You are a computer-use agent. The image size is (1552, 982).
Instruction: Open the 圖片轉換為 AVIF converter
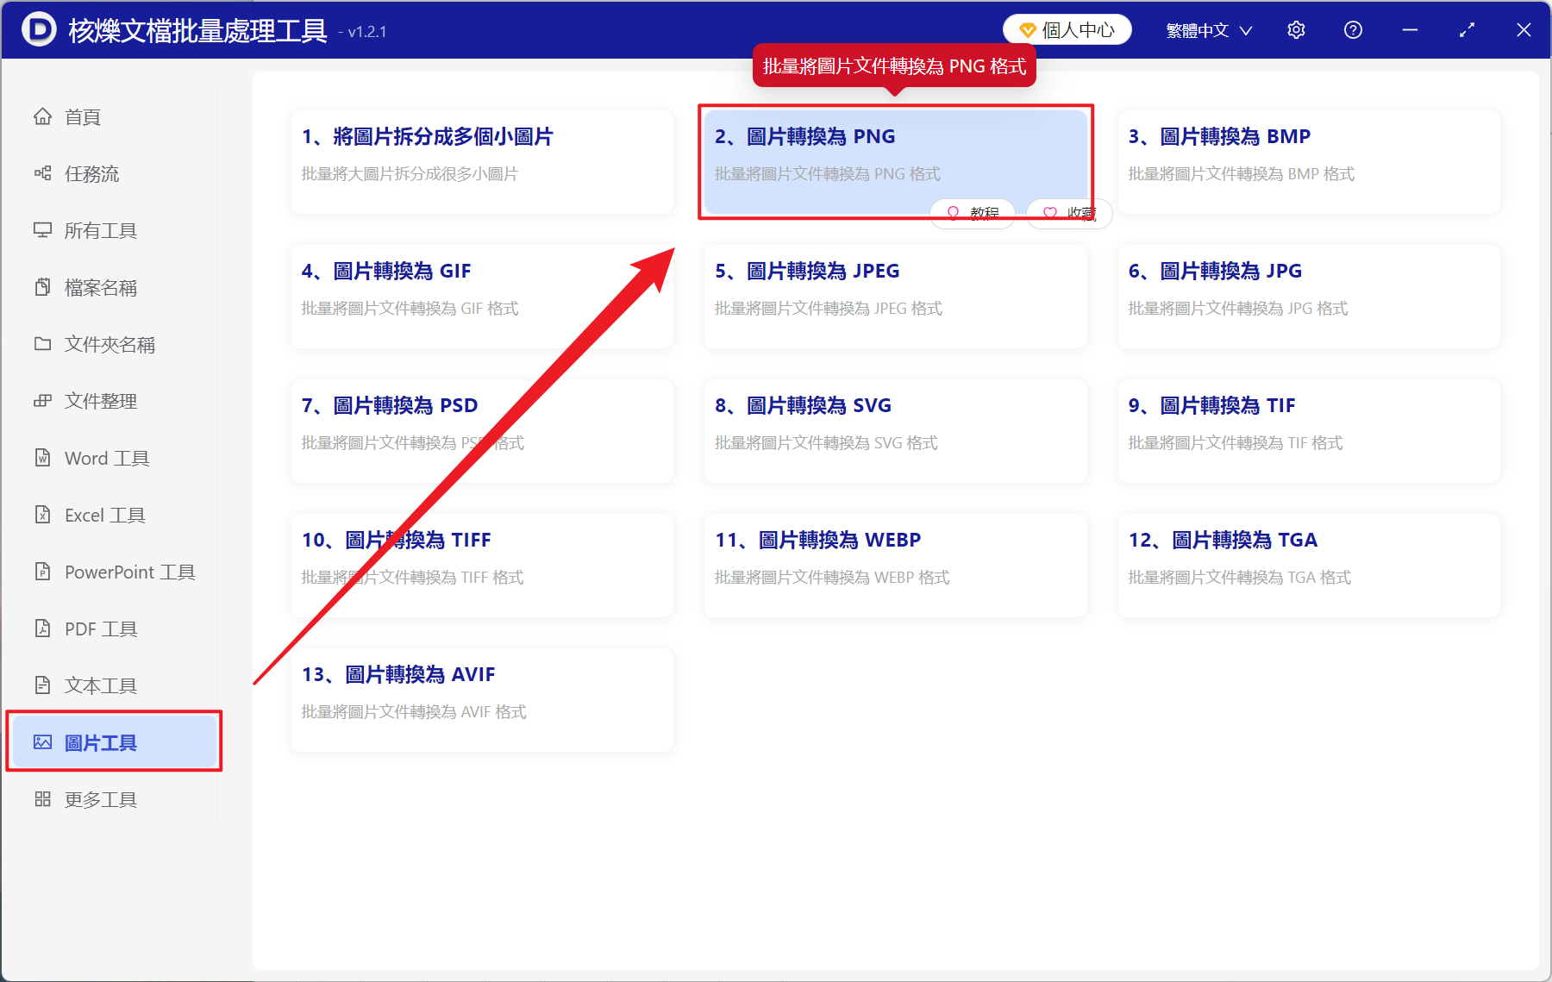(x=482, y=699)
